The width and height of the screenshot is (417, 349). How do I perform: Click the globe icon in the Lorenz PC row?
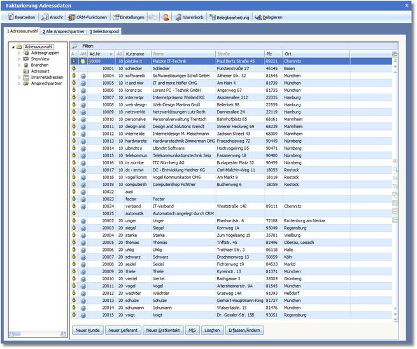83,90
